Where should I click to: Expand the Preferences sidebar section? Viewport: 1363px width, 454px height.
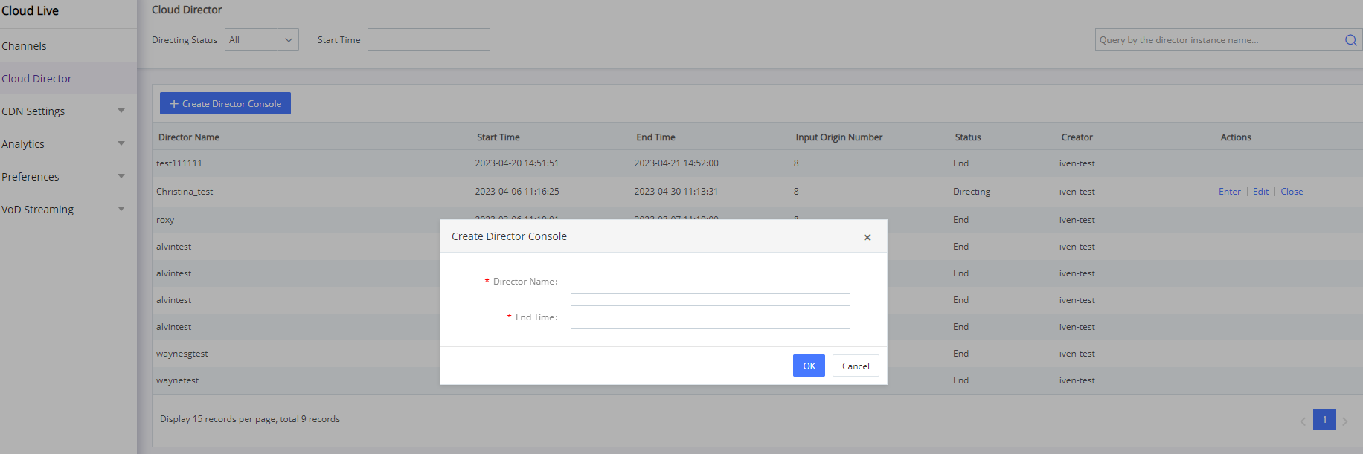121,177
